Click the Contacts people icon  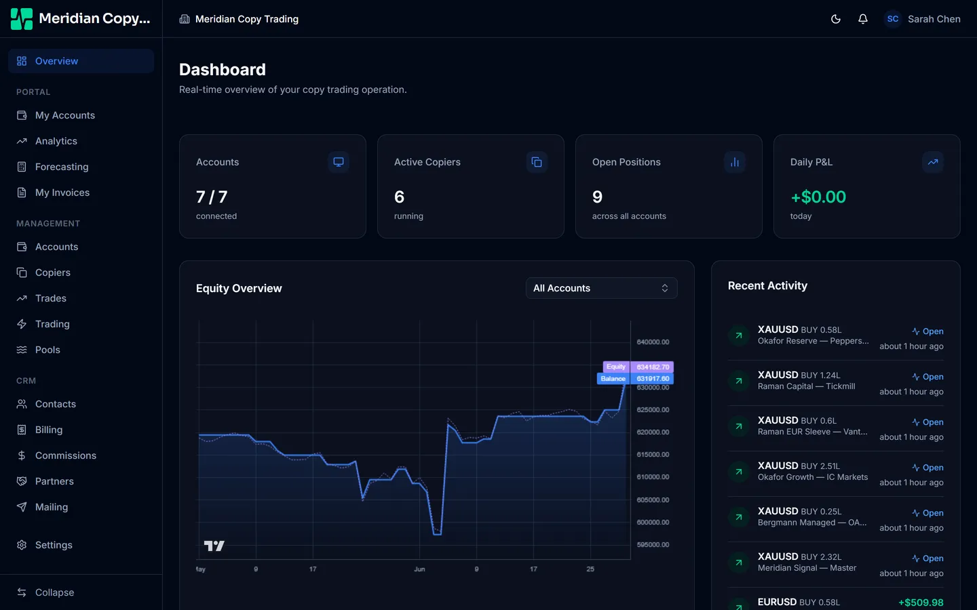22,404
